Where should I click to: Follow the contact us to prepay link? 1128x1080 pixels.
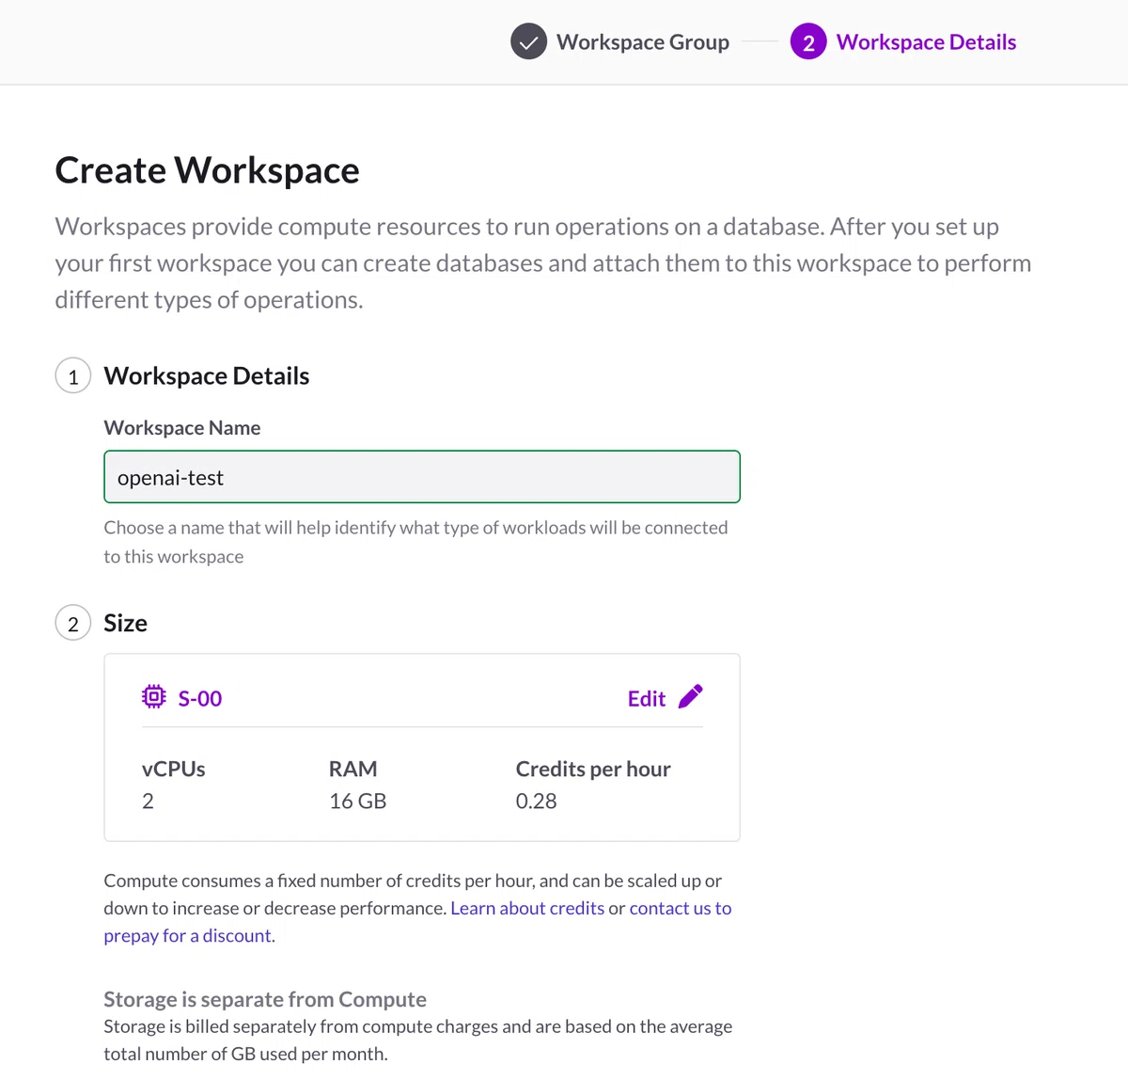(417, 922)
